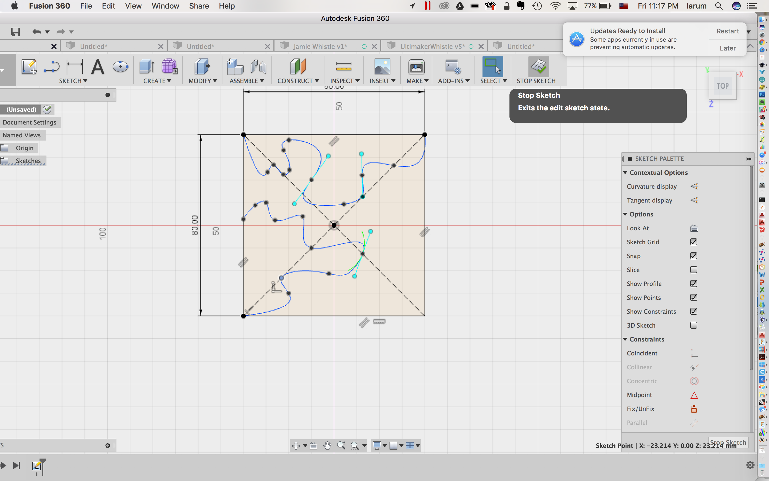Select the Origin folder in browser

click(x=19, y=148)
